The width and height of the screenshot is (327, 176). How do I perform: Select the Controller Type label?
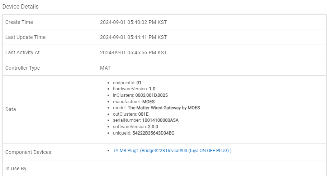coord(23,68)
